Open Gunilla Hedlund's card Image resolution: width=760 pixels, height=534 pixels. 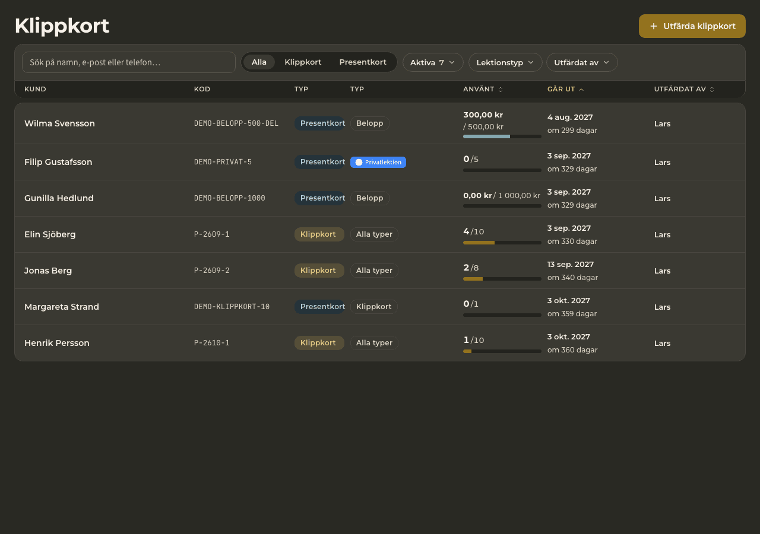click(380, 198)
